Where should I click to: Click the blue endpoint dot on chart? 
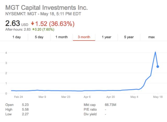tap(158, 66)
